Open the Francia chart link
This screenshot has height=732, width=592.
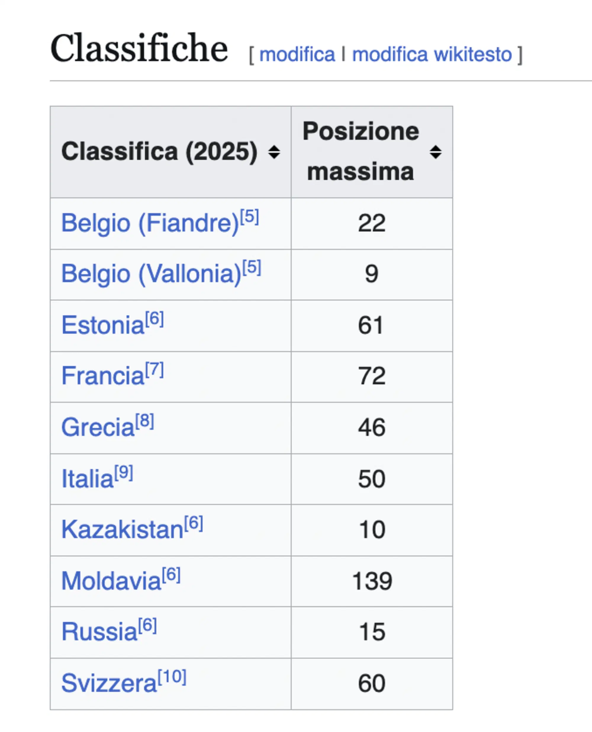point(103,376)
